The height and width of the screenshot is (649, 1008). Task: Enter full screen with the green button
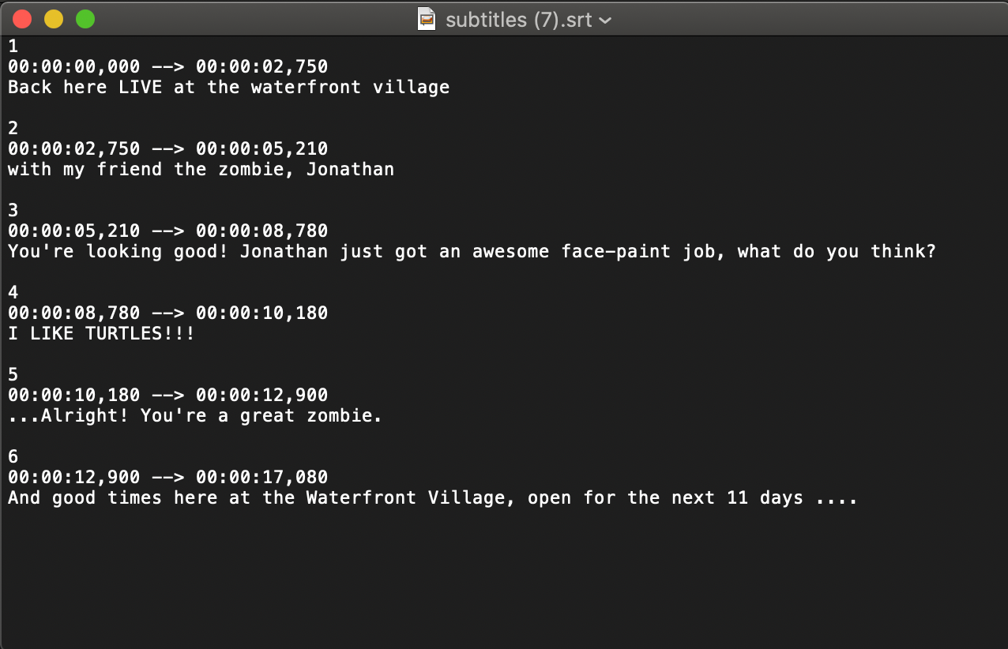[x=85, y=19]
